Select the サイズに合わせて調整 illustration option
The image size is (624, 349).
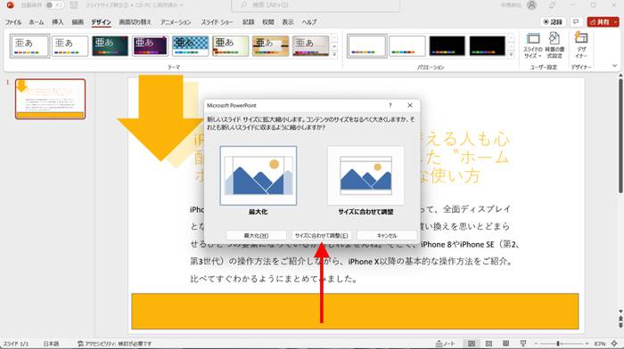pyautogui.click(x=365, y=175)
